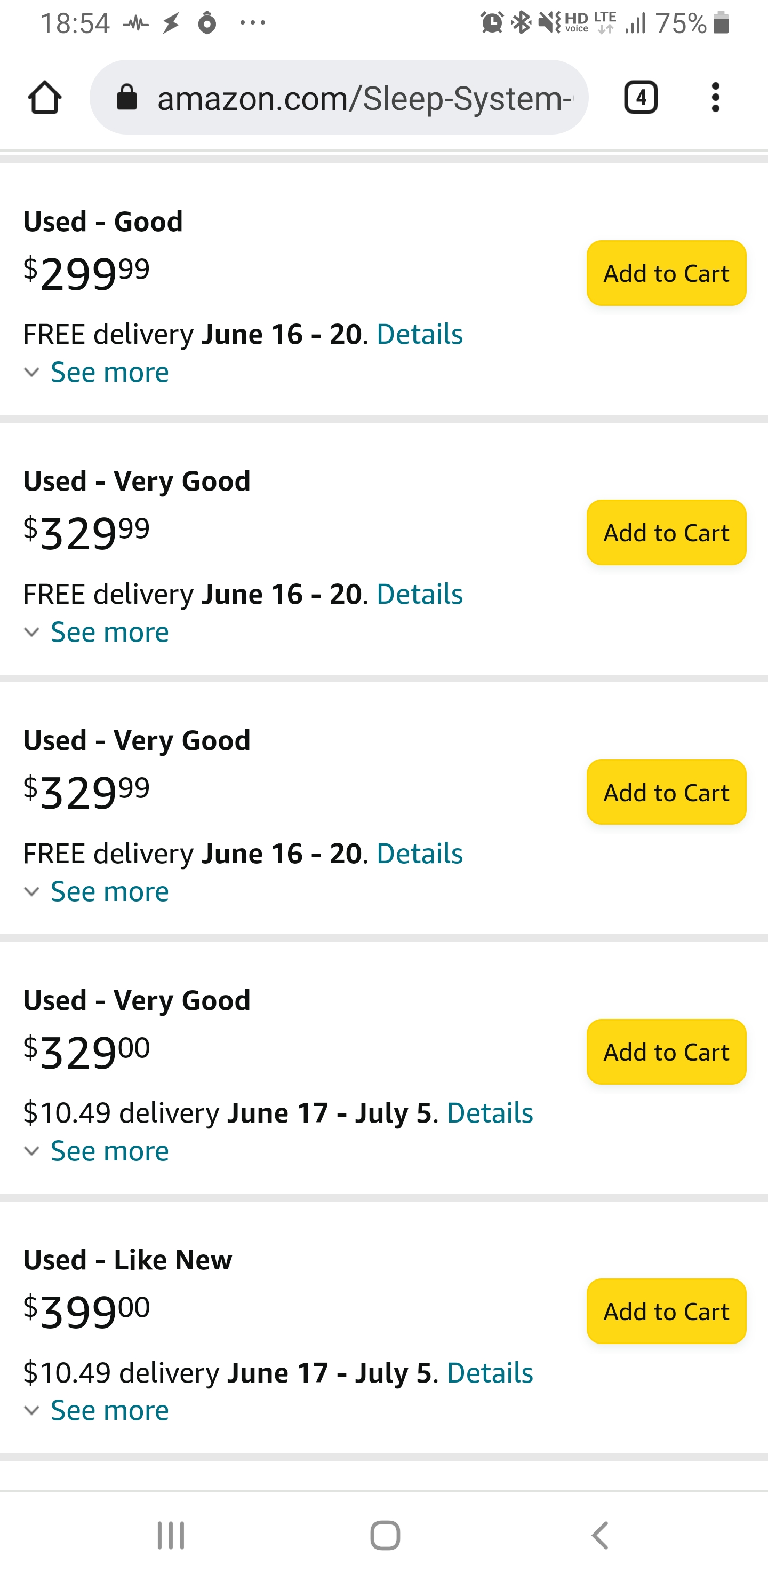The height and width of the screenshot is (1580, 768).
Task: Add the second $329.99 Very Good offer to cart
Action: 666,792
